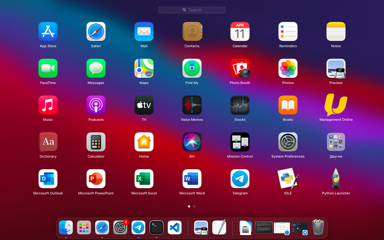Start FaceTime
The width and height of the screenshot is (384, 240).
tap(48, 69)
